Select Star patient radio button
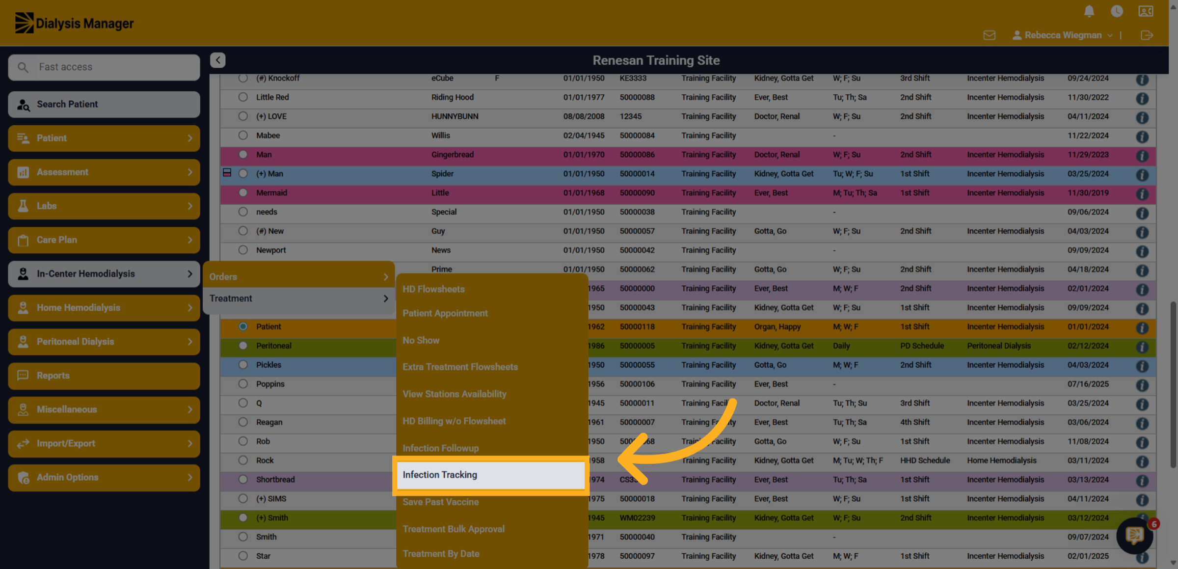 [243, 556]
